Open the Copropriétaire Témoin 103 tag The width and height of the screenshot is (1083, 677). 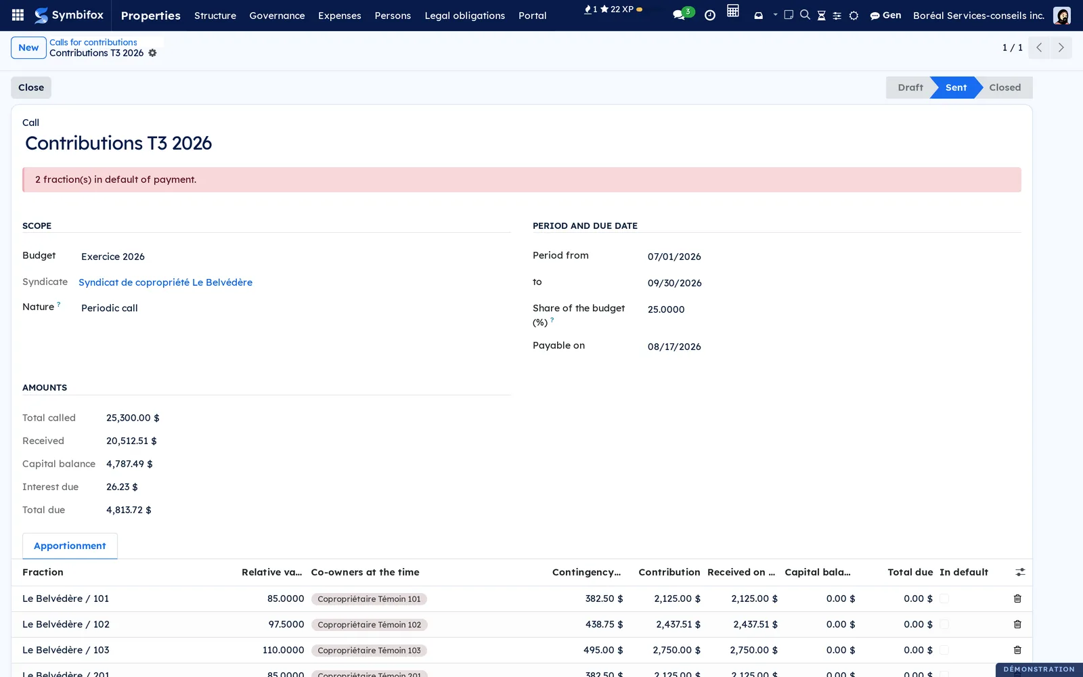coord(369,651)
